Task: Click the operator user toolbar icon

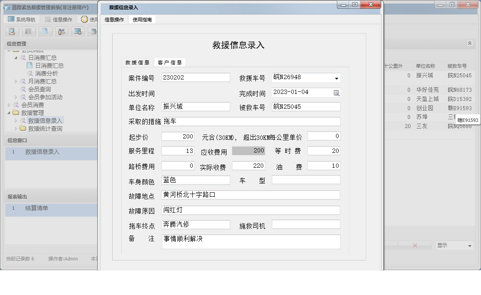Action: (x=61, y=31)
